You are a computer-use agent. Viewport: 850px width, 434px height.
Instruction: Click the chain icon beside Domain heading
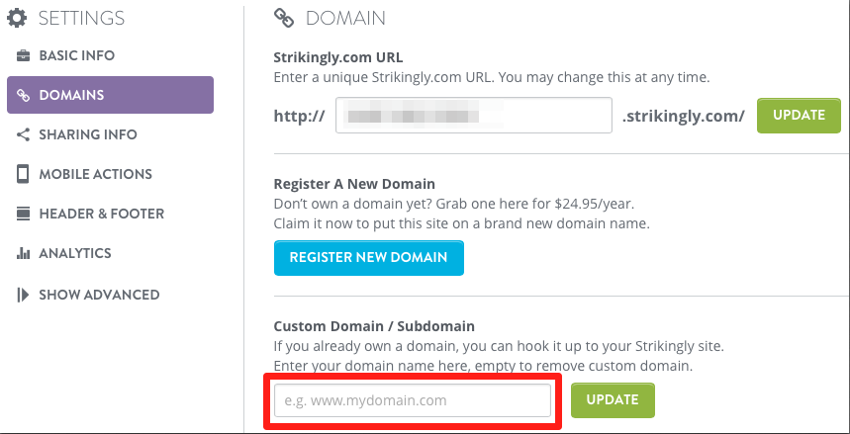(284, 18)
